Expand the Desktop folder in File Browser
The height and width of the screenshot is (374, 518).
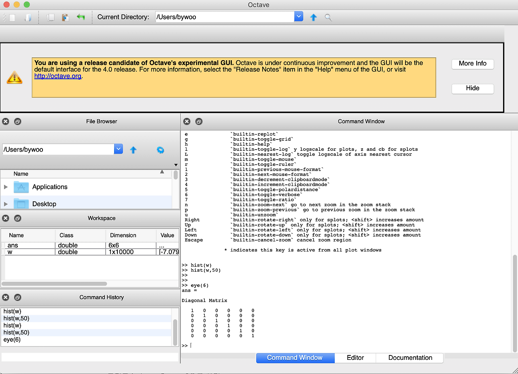(6, 204)
